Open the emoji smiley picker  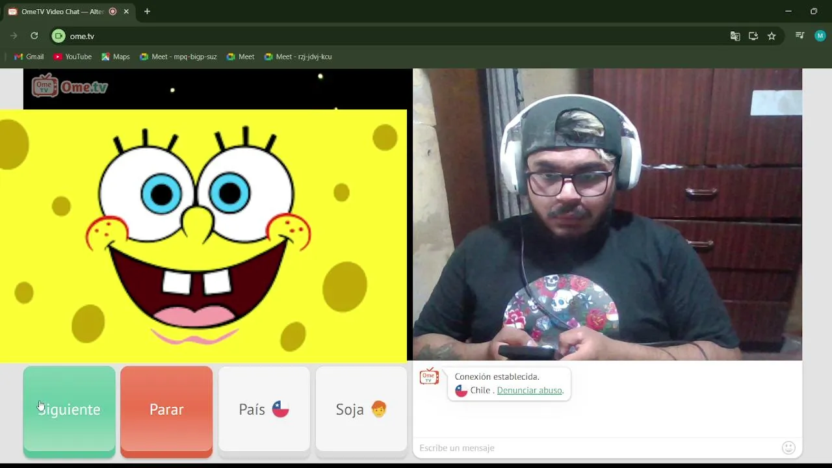[788, 447]
